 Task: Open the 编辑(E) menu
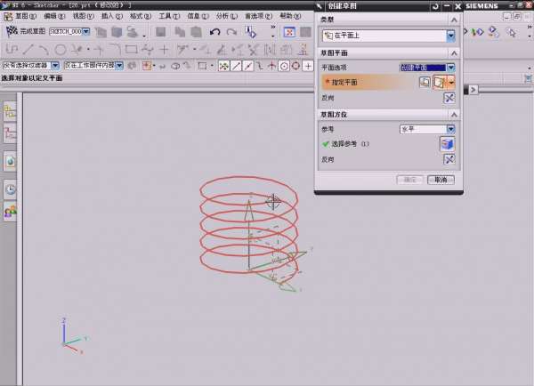(x=54, y=16)
